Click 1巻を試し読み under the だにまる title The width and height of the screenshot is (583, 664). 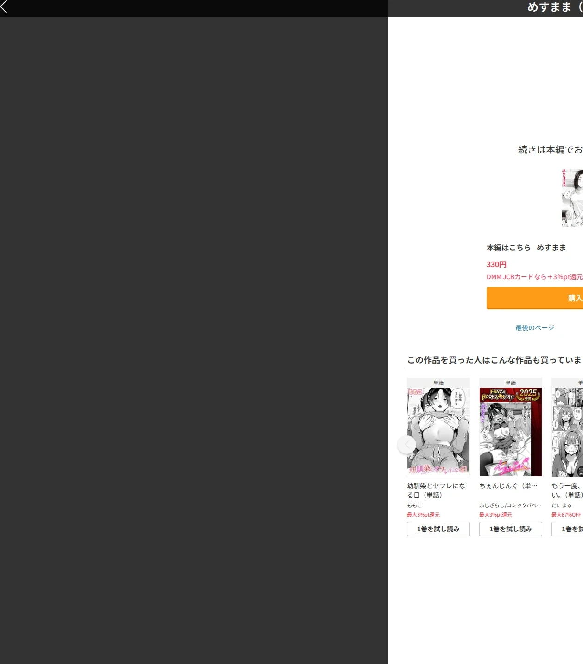(x=567, y=529)
